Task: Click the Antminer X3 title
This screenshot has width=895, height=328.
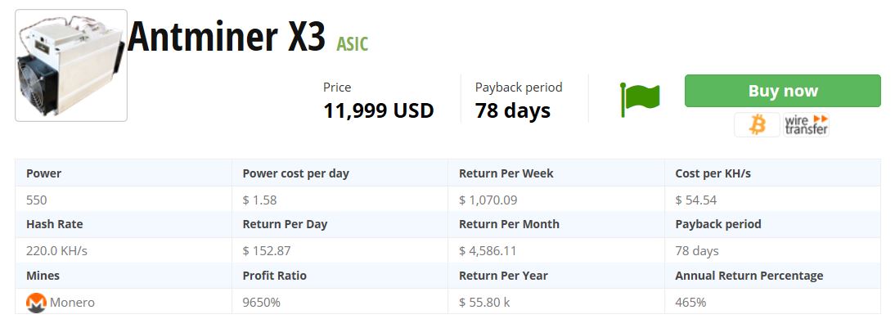Action: [227, 36]
